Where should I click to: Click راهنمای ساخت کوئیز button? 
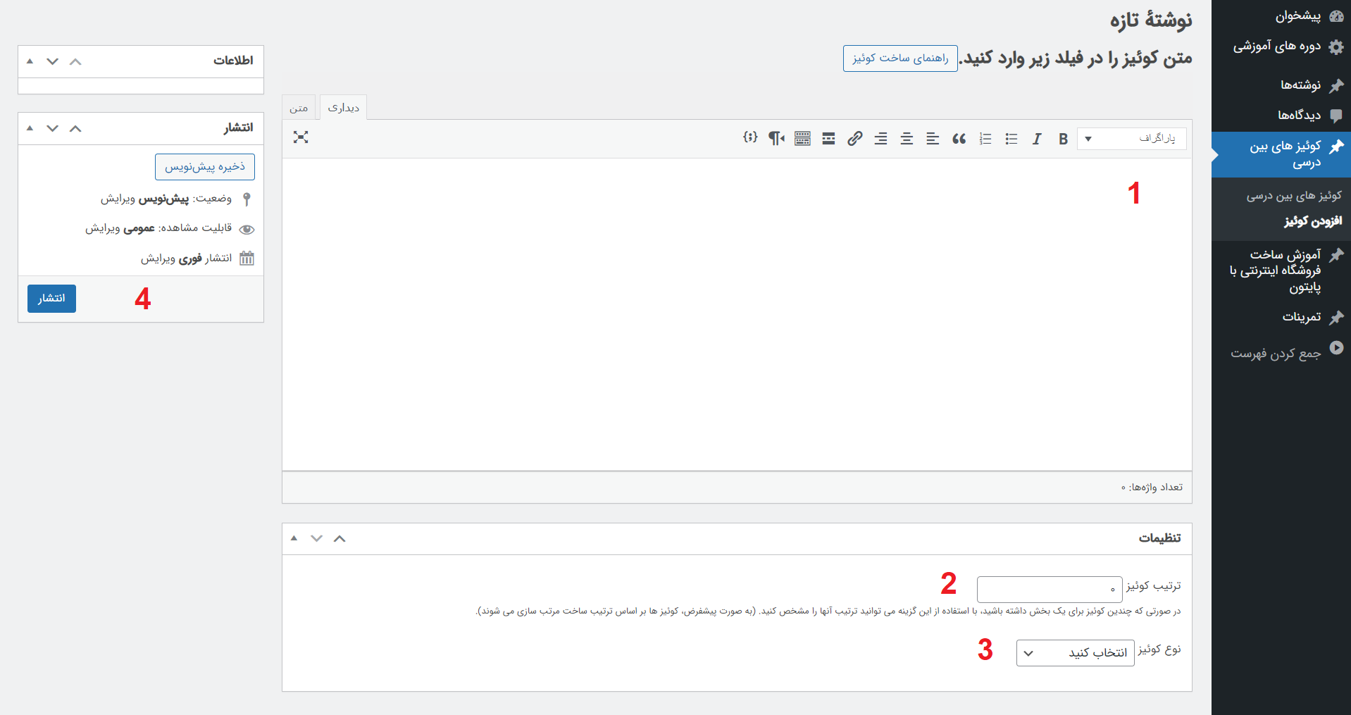900,58
